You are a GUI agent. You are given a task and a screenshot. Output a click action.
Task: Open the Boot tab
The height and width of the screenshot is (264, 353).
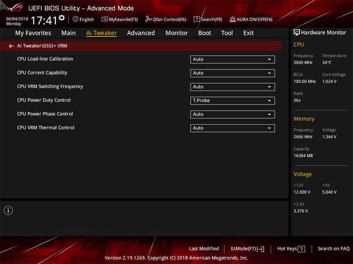[x=204, y=33]
